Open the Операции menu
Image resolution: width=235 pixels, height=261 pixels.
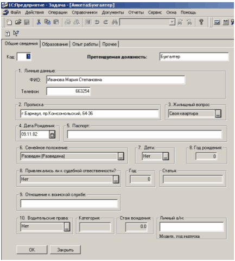tap(58, 12)
